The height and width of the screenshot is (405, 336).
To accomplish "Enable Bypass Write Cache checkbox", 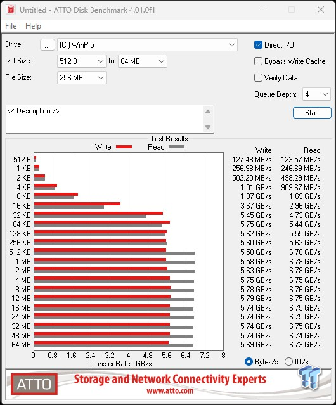I will pos(258,61).
